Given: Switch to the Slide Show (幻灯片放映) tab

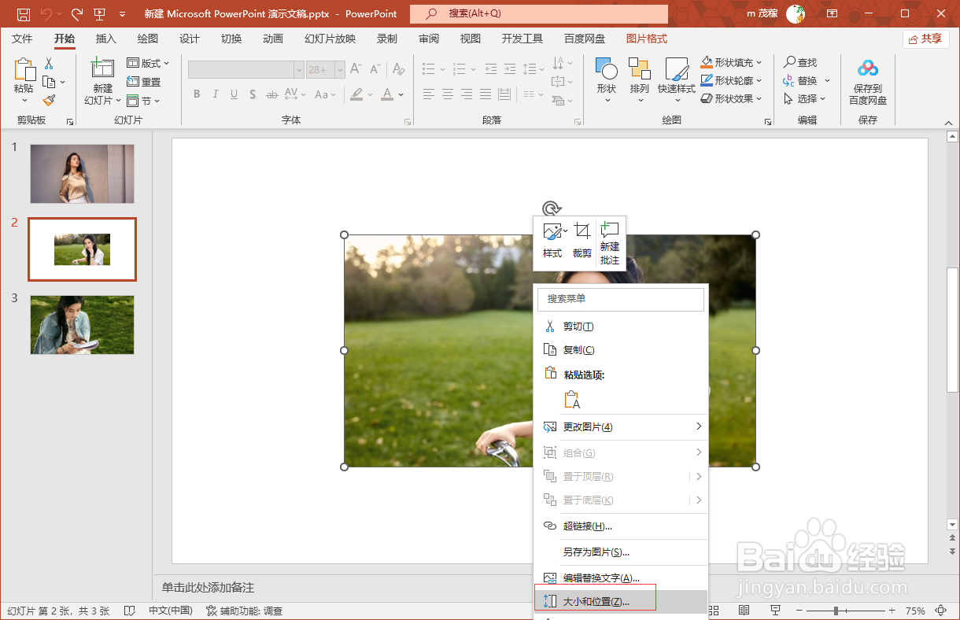Looking at the screenshot, I should point(330,39).
